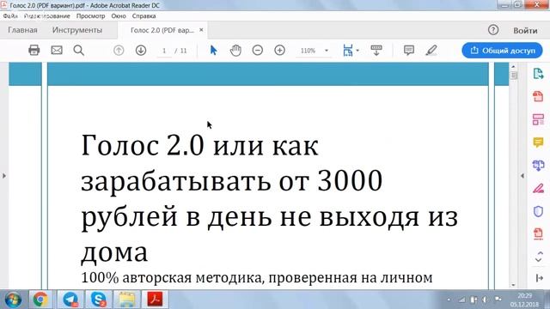Open yellow Comment tool in sidebar

[538, 142]
